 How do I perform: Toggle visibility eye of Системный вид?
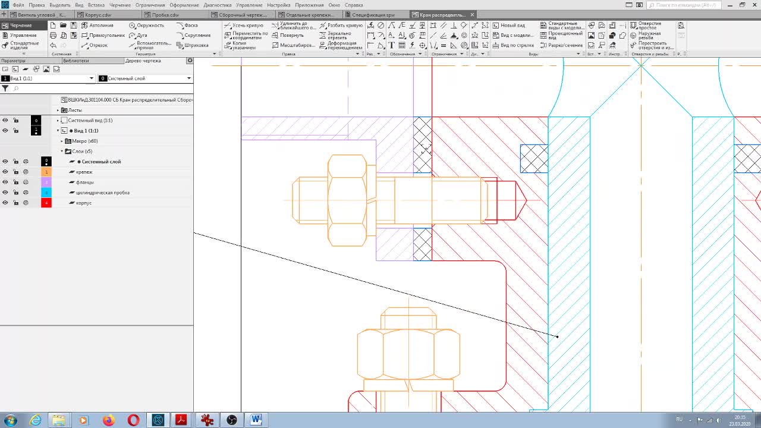[5, 121]
